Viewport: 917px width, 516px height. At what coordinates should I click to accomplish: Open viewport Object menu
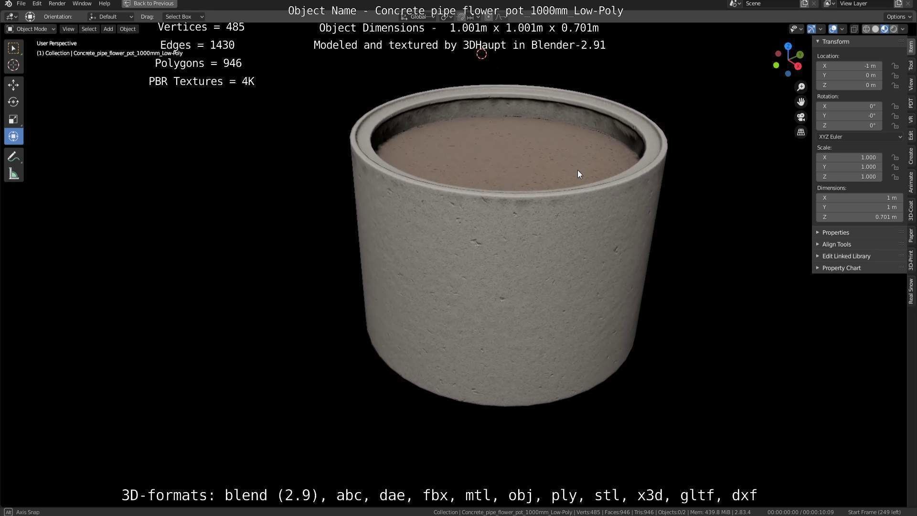pyautogui.click(x=128, y=29)
